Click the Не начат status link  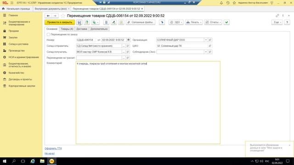tap(50, 154)
